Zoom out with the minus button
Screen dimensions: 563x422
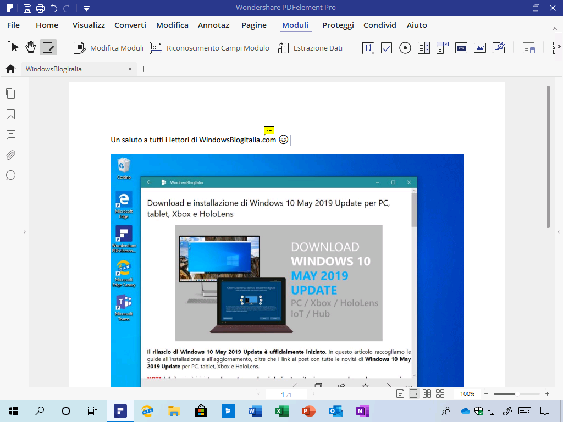click(x=486, y=393)
